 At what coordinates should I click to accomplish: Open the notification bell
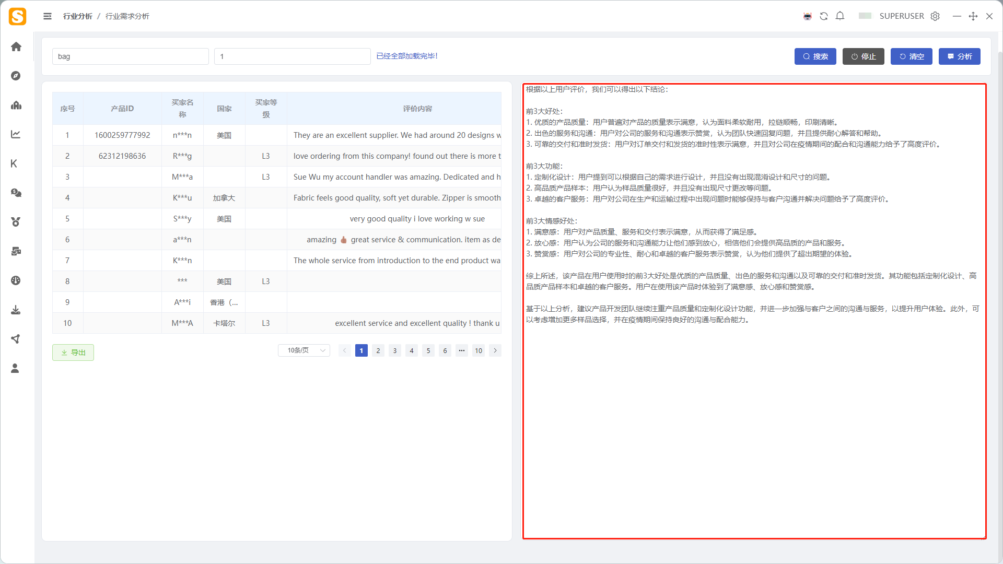click(x=840, y=16)
